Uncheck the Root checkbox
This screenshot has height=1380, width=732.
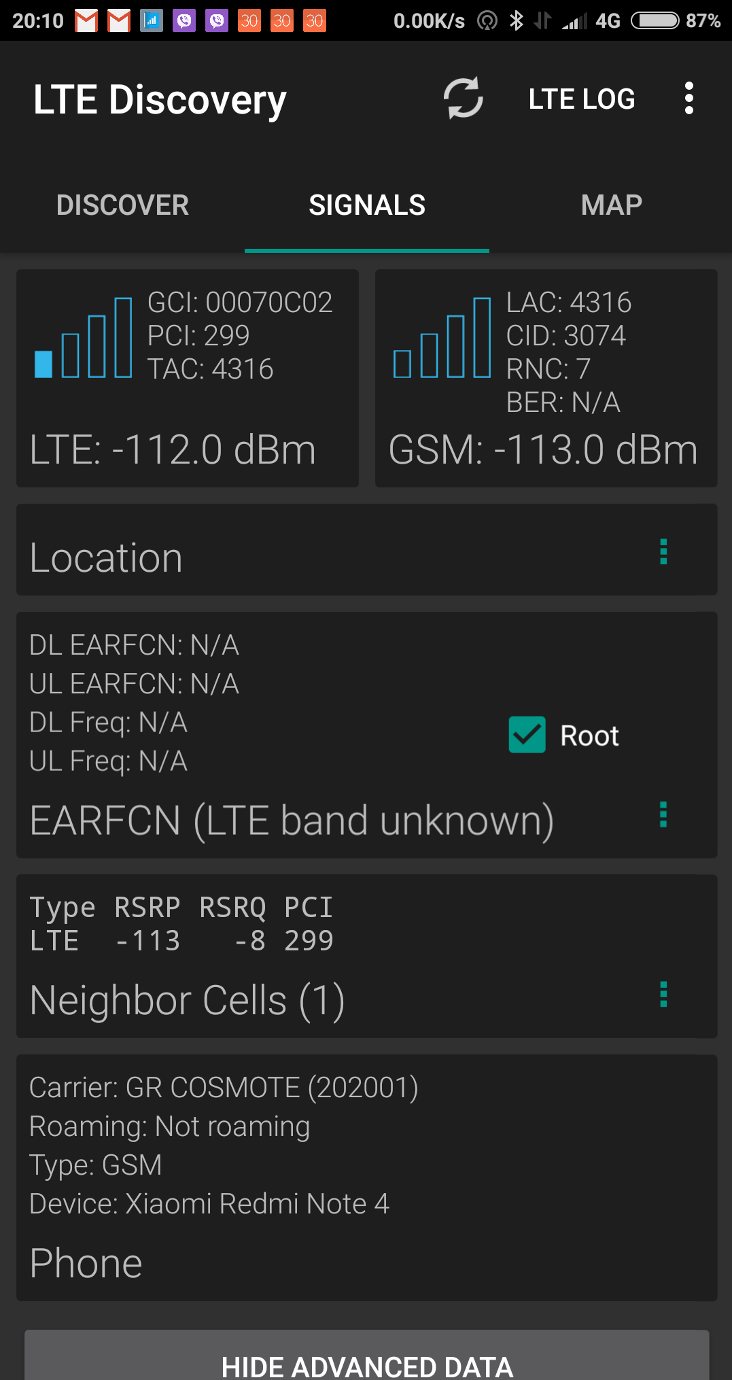527,735
